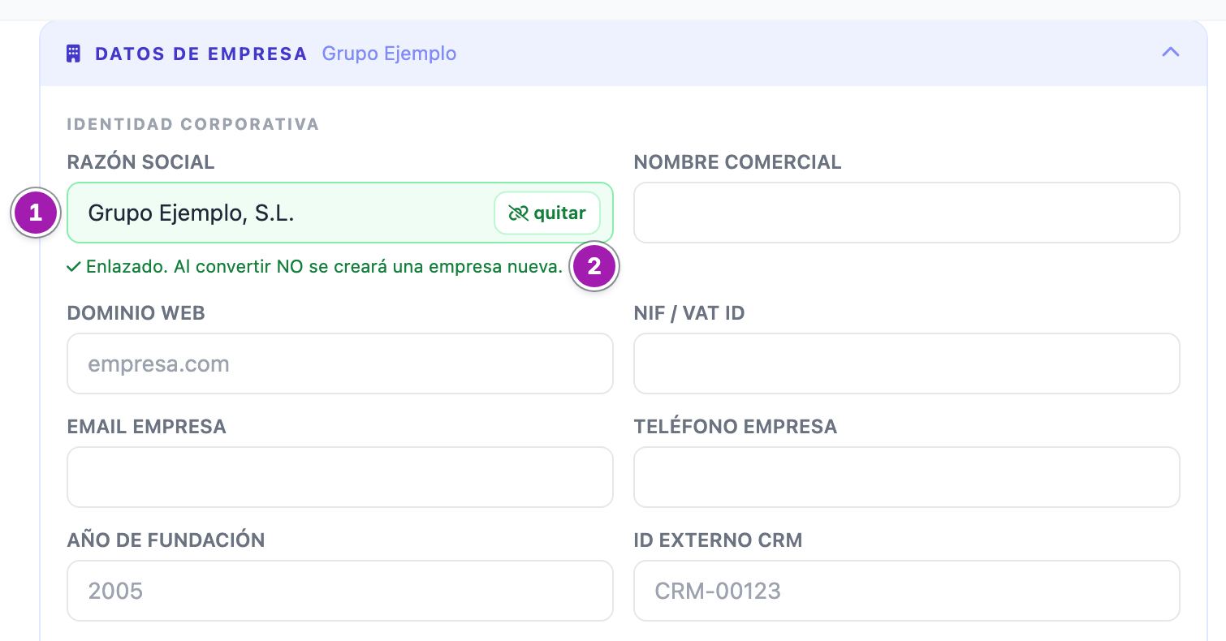The image size is (1226, 641).
Task: Click the 'Enlazado. Al convertir NO se creará' message
Action: [x=315, y=266]
